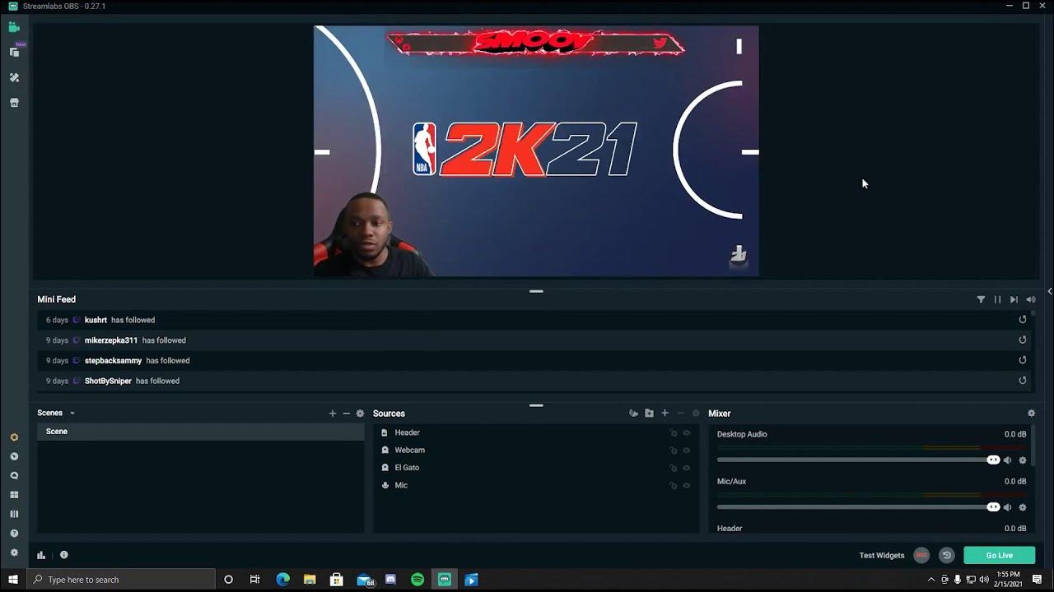This screenshot has width=1054, height=592.
Task: Click the handle above the Mini Feed
Action: (x=536, y=291)
